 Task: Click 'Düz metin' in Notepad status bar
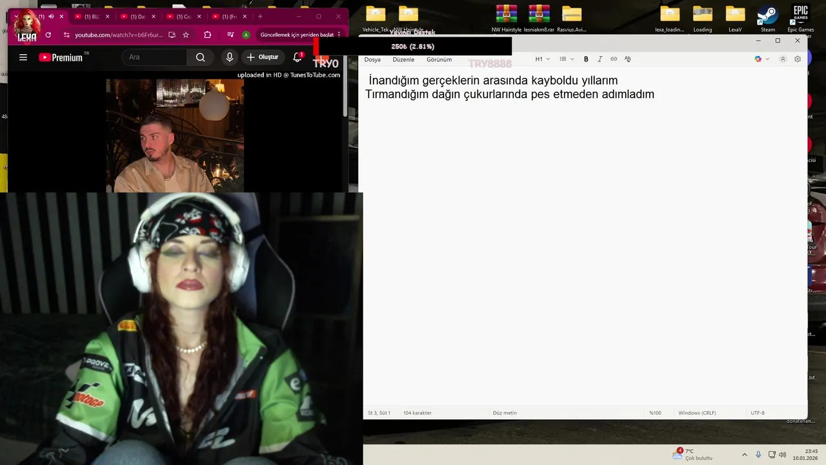click(505, 413)
